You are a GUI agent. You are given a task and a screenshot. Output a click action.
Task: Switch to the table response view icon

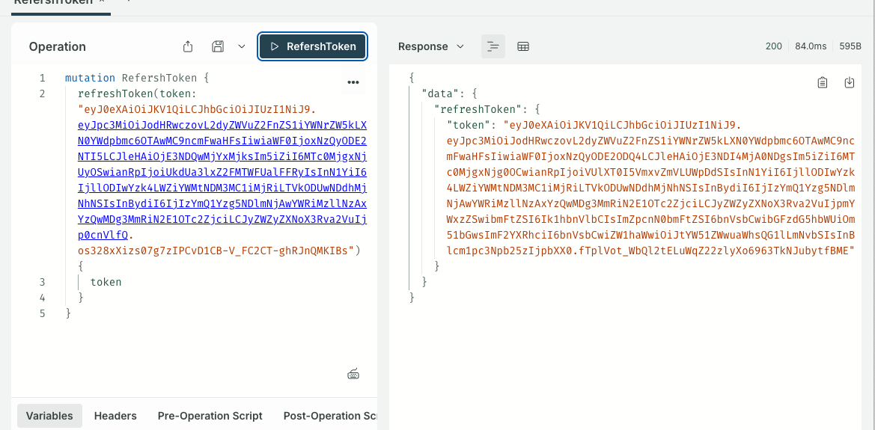pyautogui.click(x=523, y=46)
